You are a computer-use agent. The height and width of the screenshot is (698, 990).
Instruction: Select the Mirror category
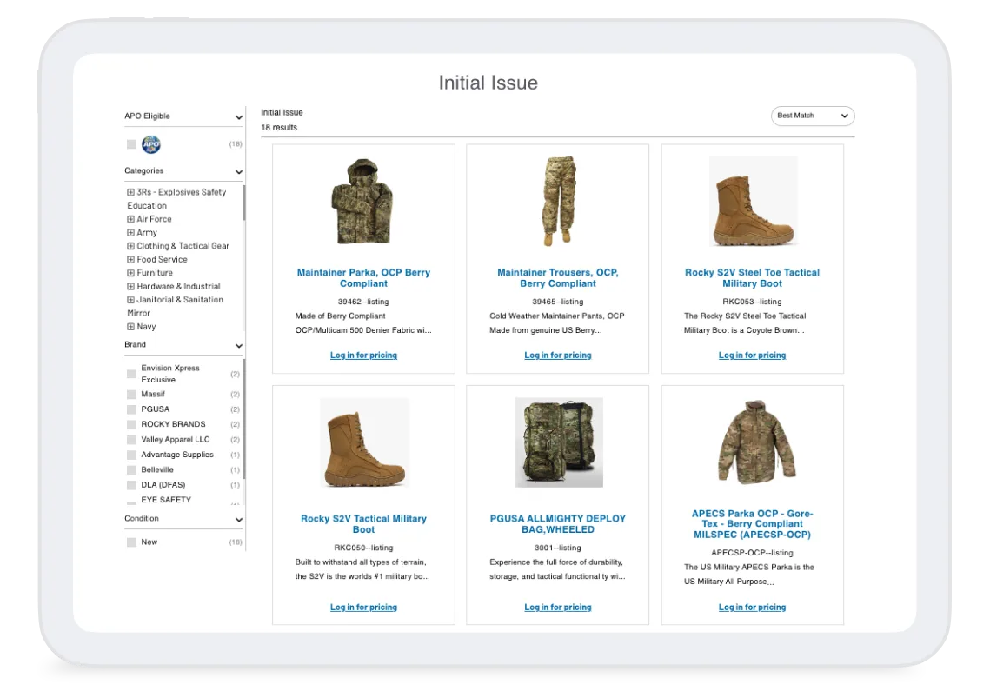point(139,313)
